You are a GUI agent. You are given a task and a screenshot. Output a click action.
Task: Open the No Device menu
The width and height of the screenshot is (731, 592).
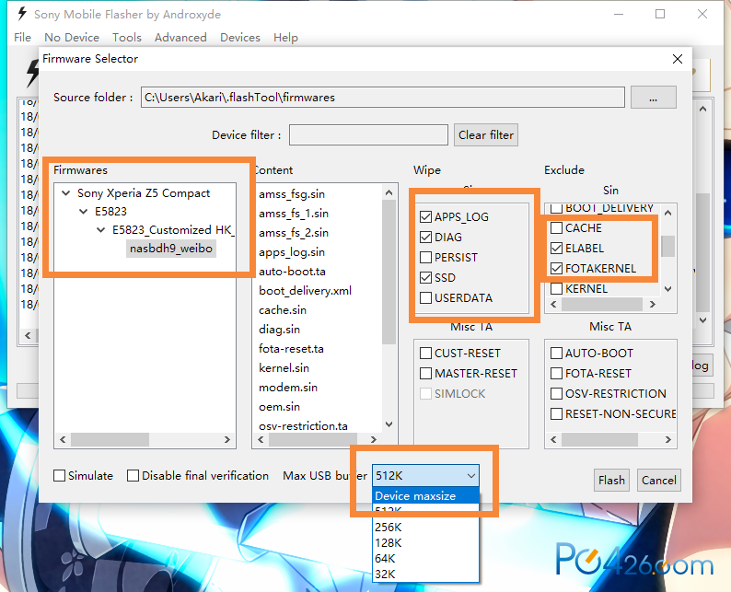tap(72, 38)
